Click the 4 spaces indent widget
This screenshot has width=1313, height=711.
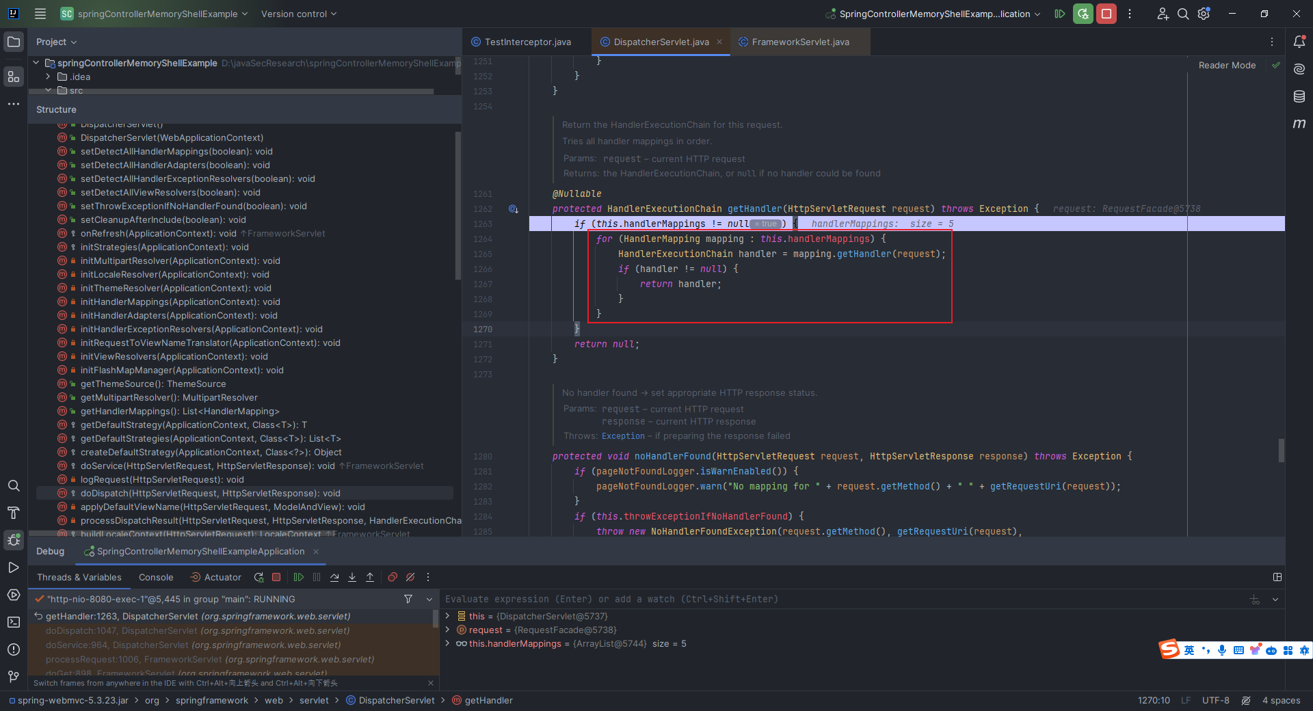pos(1281,700)
